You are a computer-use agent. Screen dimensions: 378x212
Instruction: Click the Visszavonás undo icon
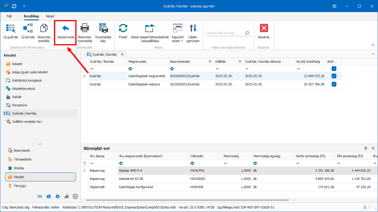tap(66, 28)
